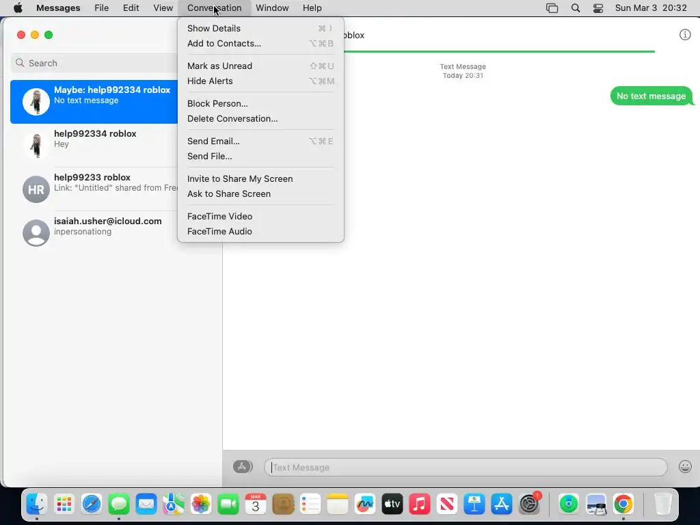Click the Spotlight search icon in the menu bar
The height and width of the screenshot is (525, 700).
[x=576, y=8]
